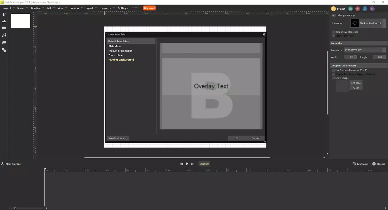This screenshot has width=388, height=210.
Task: Toggle Enable preloading checkbox
Action: point(333,15)
